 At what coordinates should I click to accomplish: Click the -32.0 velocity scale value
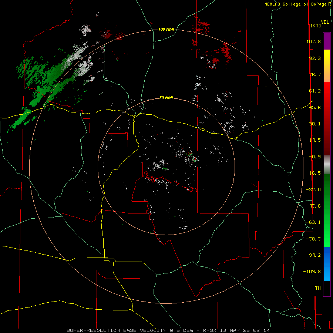pyautogui.click(x=313, y=190)
